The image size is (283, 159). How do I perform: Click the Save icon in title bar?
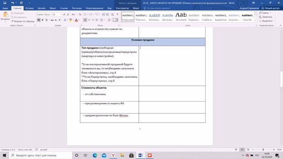(5, 3)
